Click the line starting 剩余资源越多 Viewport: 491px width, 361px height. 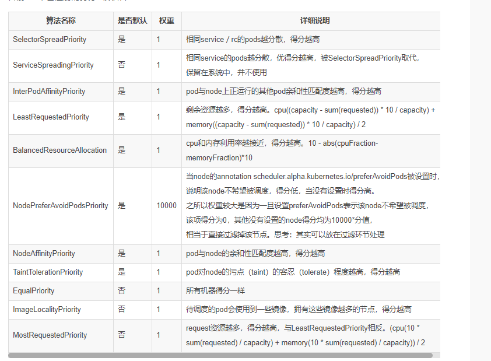tap(311, 110)
